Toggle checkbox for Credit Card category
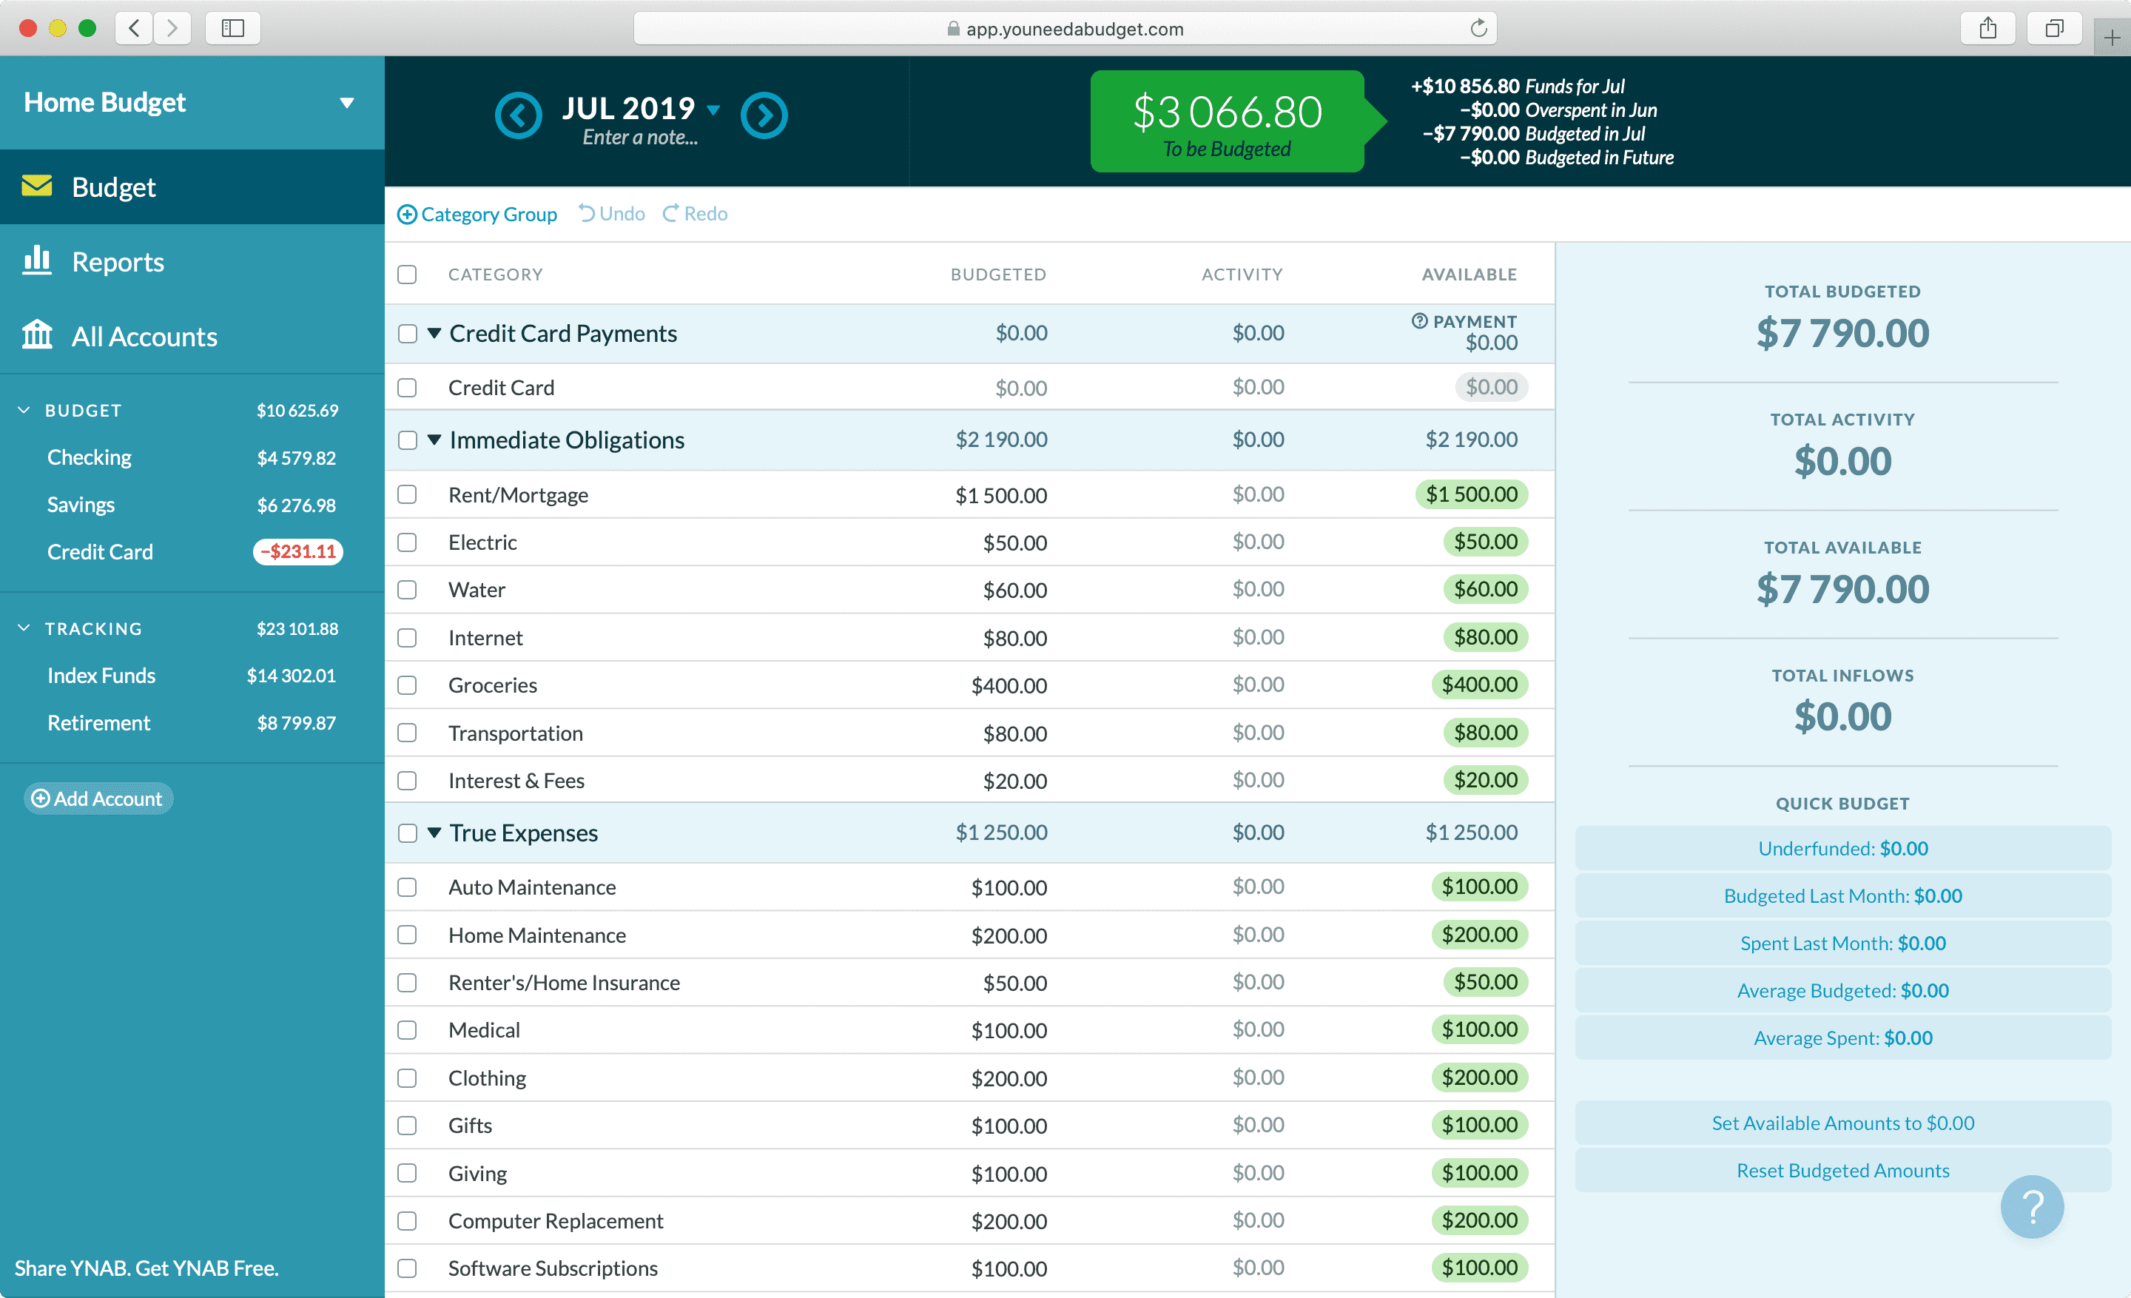This screenshot has height=1298, width=2131. tap(406, 386)
